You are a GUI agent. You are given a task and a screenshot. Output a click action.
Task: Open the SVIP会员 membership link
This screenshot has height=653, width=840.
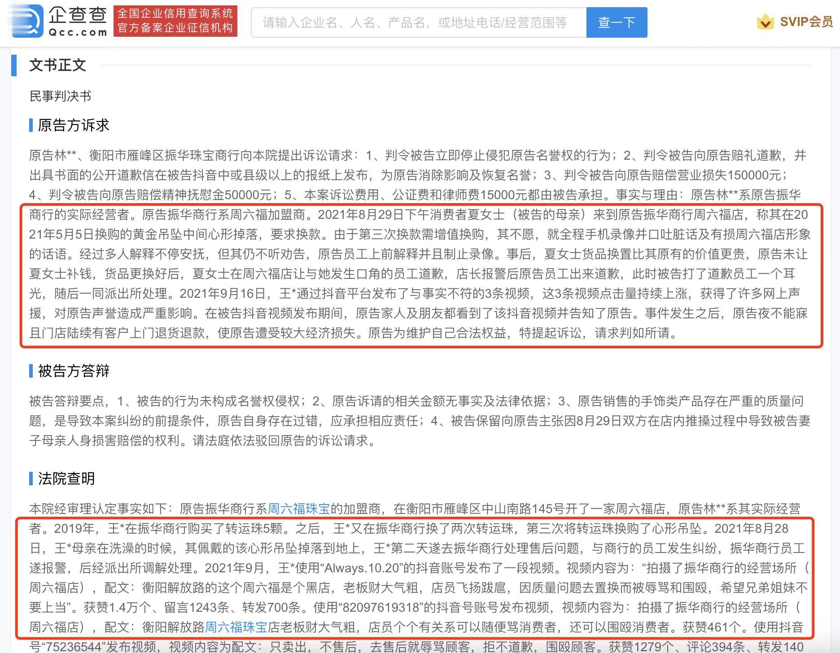click(x=806, y=22)
